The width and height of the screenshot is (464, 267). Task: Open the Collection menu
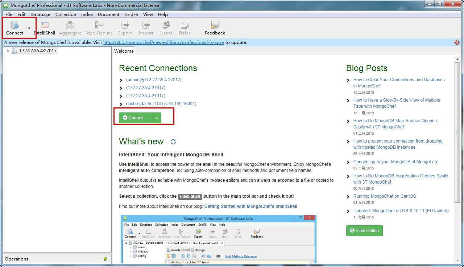(x=66, y=15)
